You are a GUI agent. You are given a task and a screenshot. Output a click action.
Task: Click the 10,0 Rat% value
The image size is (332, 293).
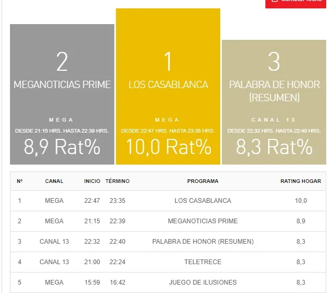click(168, 147)
